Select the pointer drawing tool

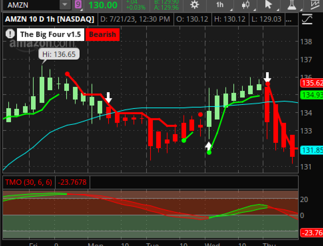click(x=269, y=5)
